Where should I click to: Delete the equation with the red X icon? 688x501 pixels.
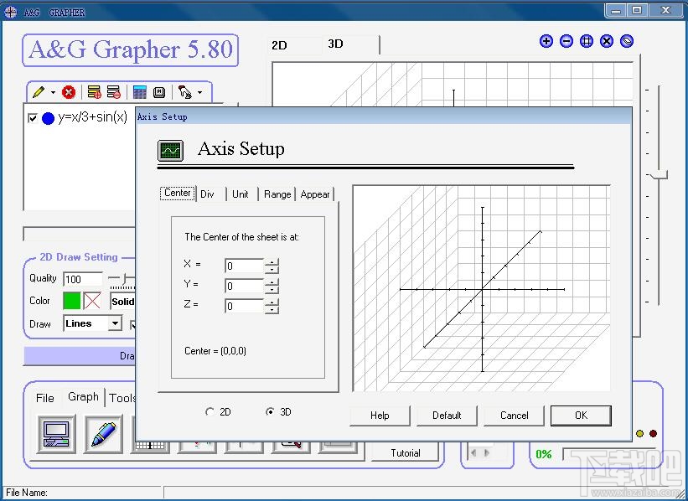[x=68, y=92]
